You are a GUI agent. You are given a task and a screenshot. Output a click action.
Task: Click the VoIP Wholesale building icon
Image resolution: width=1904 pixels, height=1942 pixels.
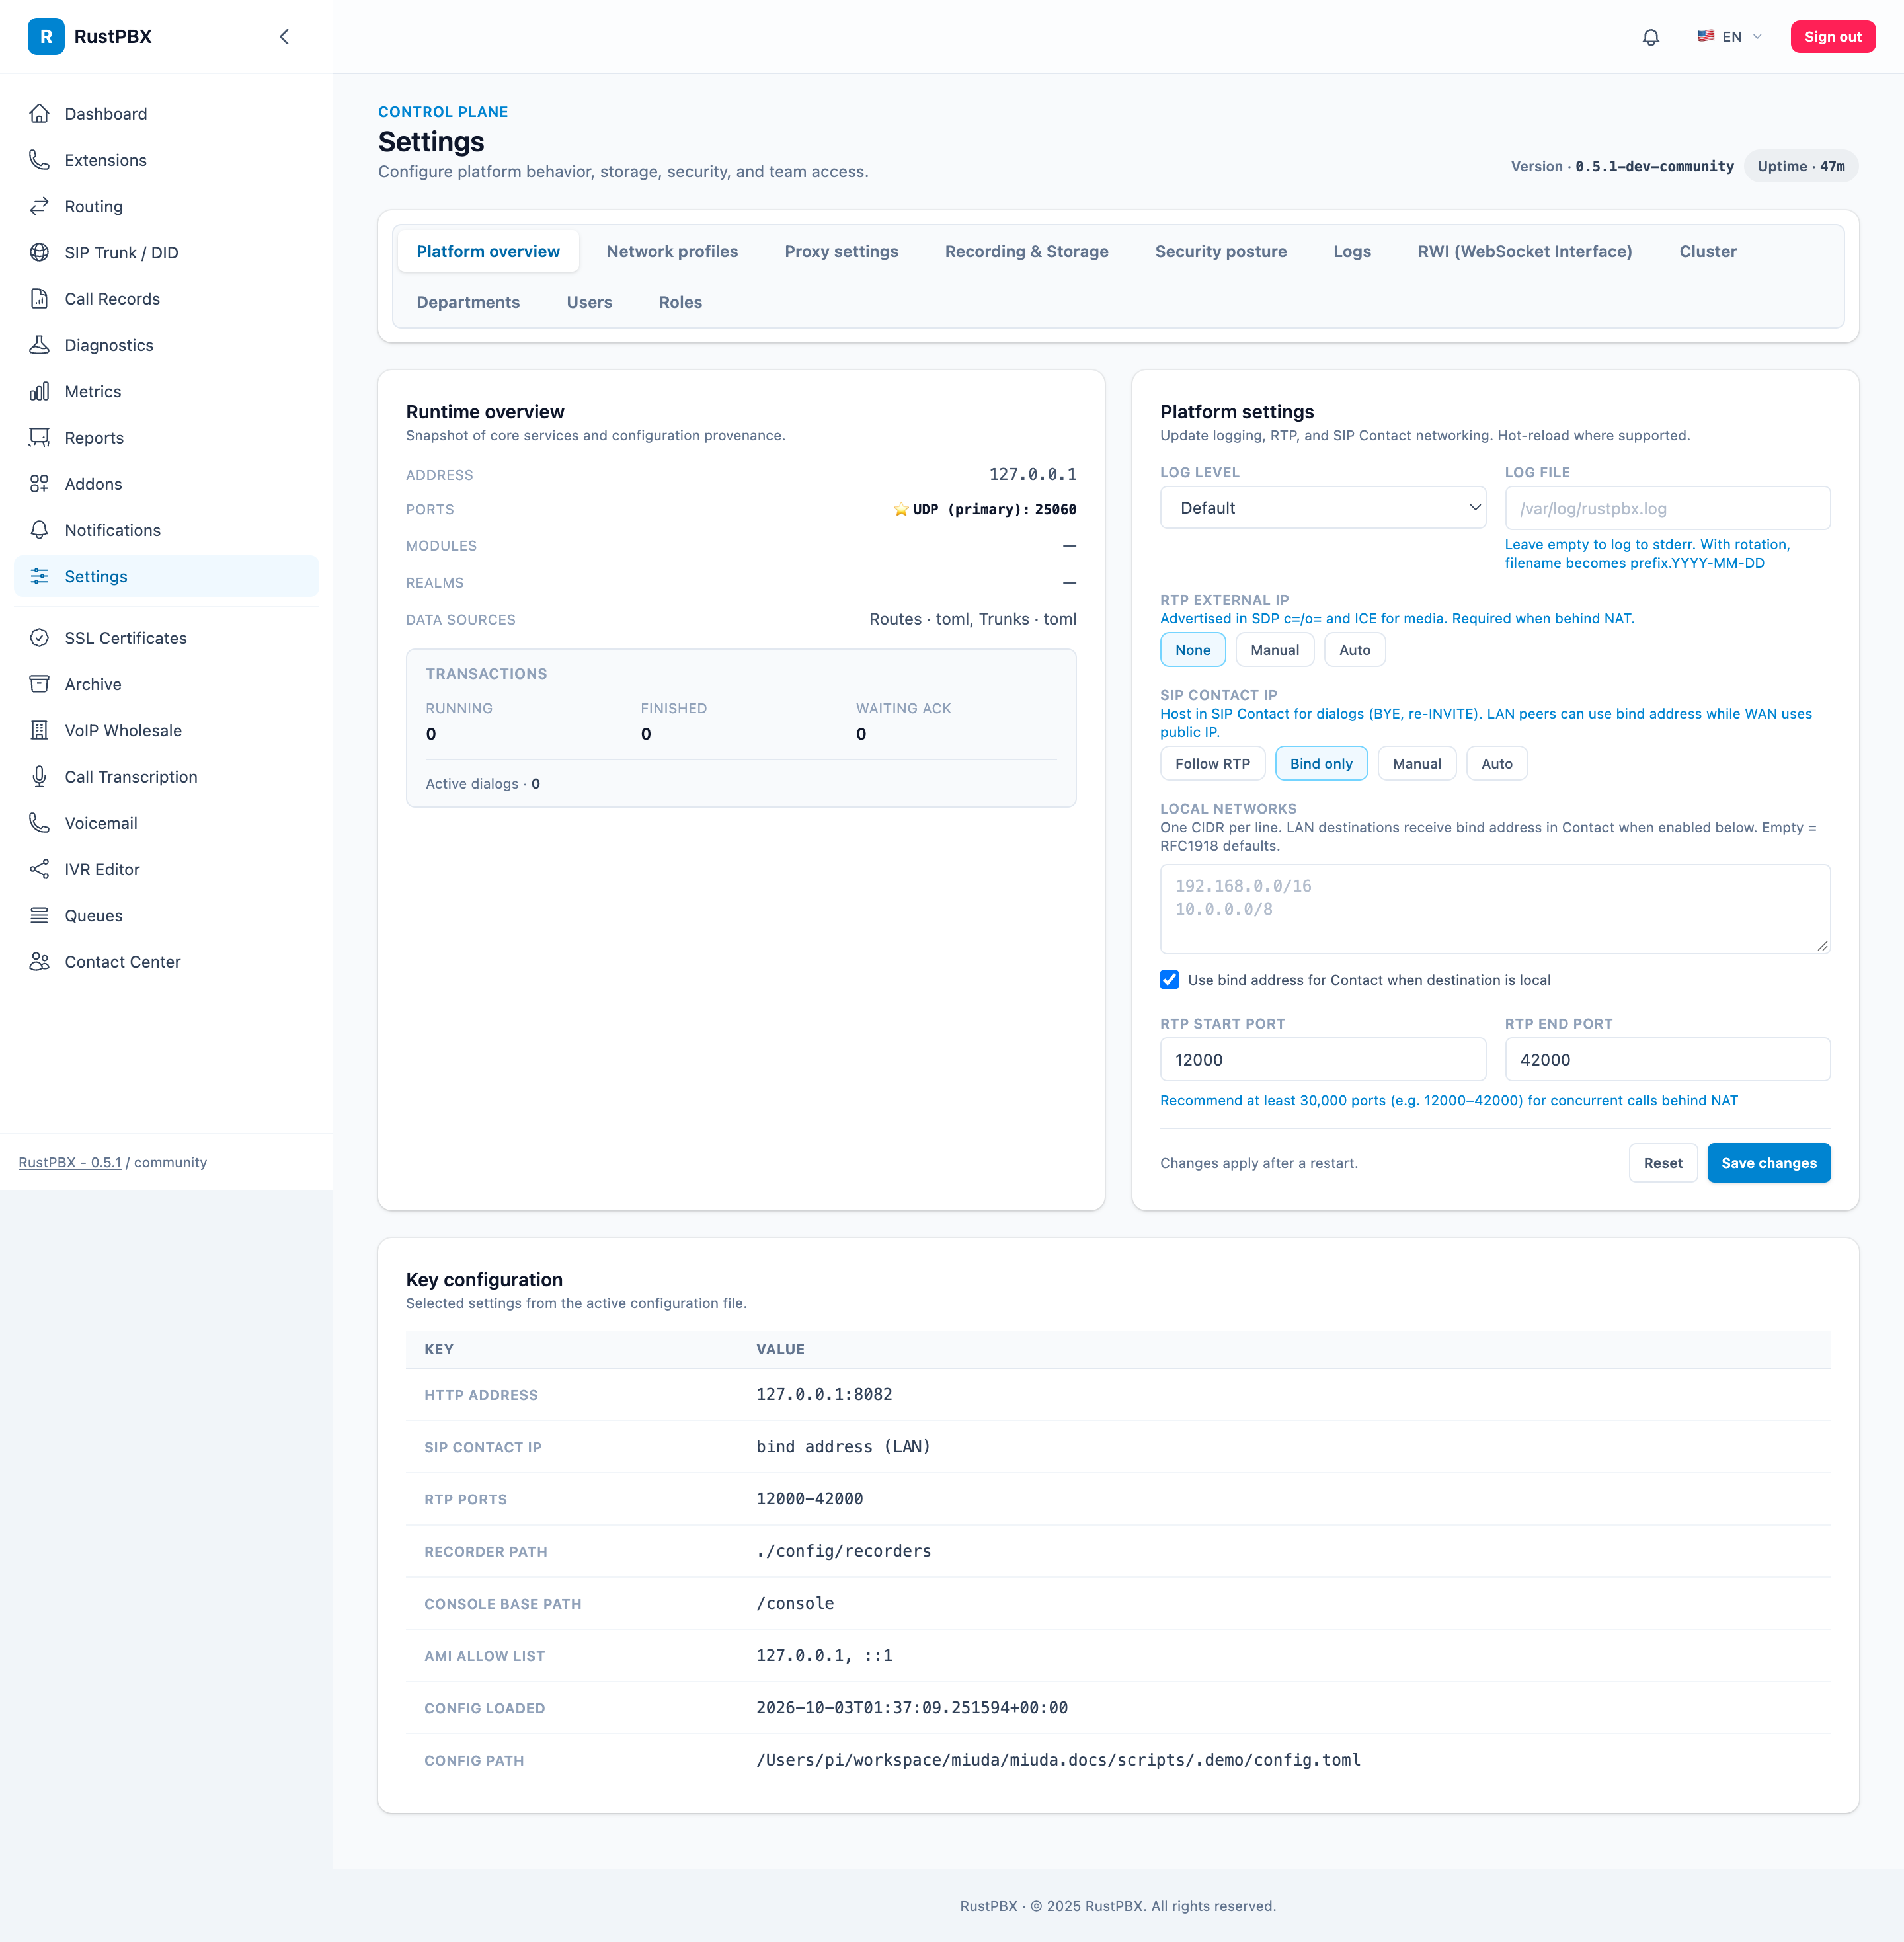pos(39,731)
